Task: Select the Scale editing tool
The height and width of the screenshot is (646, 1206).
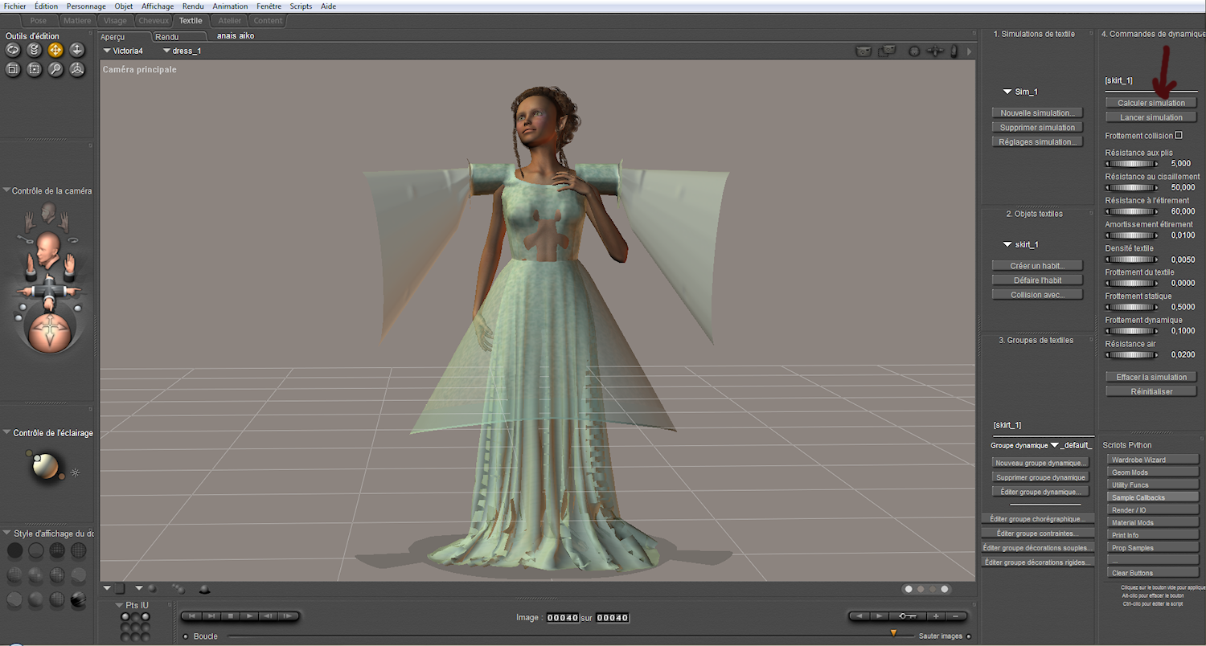Action: (x=13, y=70)
